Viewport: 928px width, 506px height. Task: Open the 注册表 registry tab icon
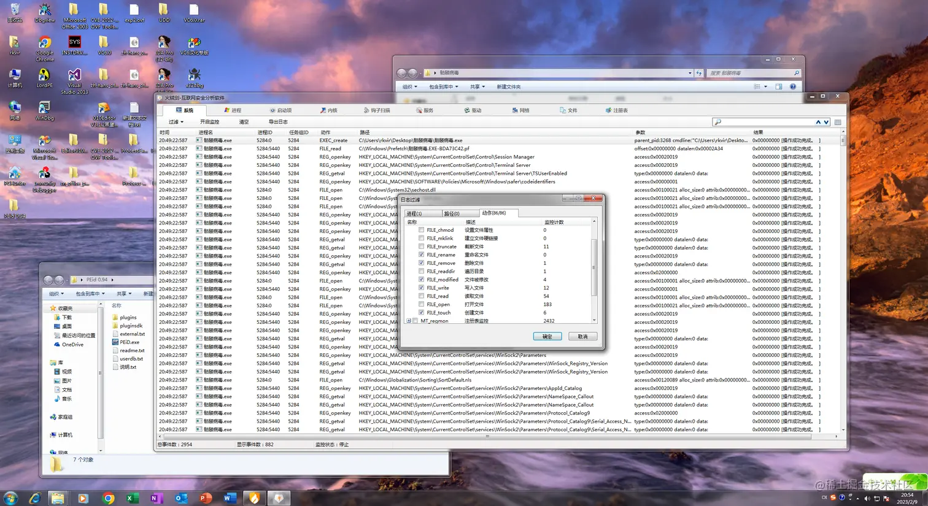pos(608,110)
